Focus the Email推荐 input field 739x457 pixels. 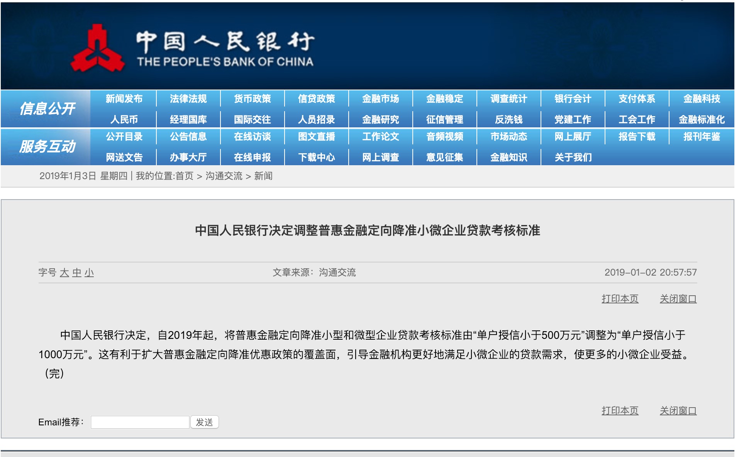140,422
